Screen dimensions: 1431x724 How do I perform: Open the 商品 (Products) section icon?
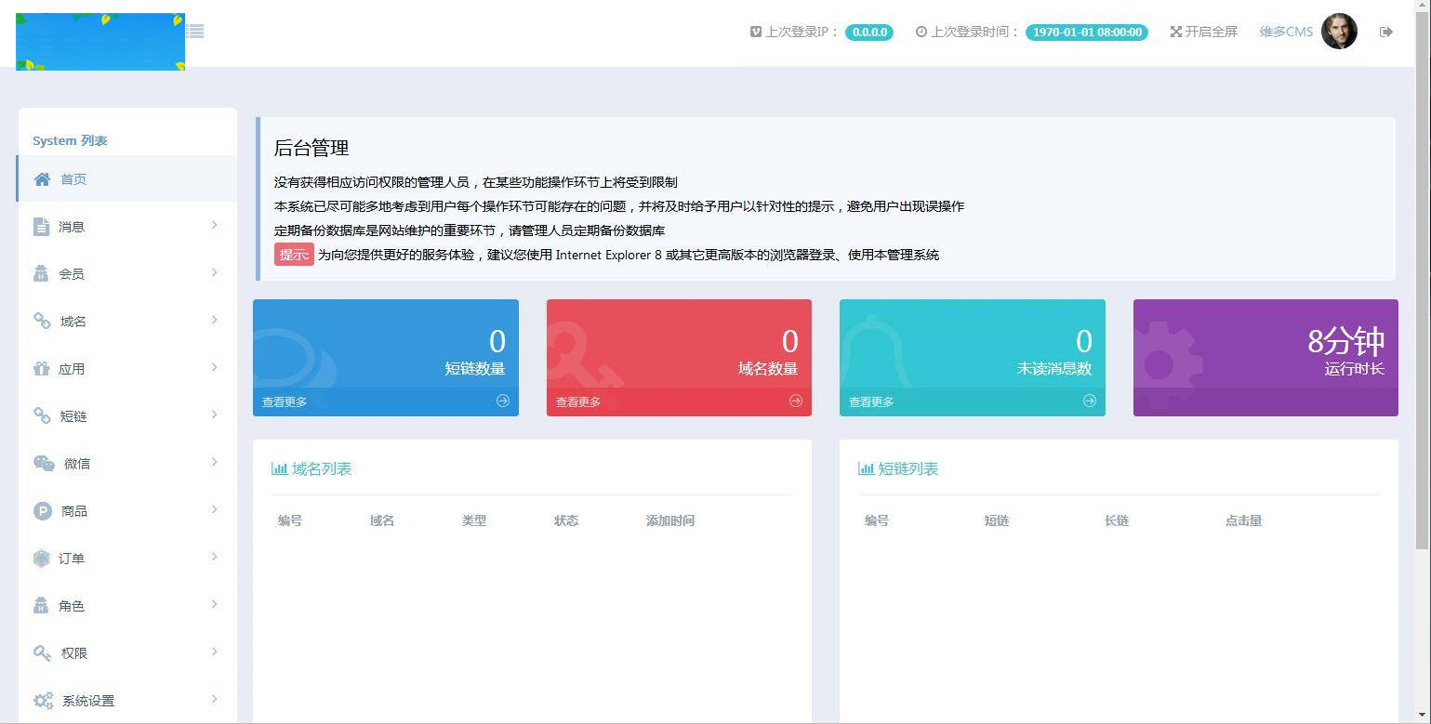point(41,510)
